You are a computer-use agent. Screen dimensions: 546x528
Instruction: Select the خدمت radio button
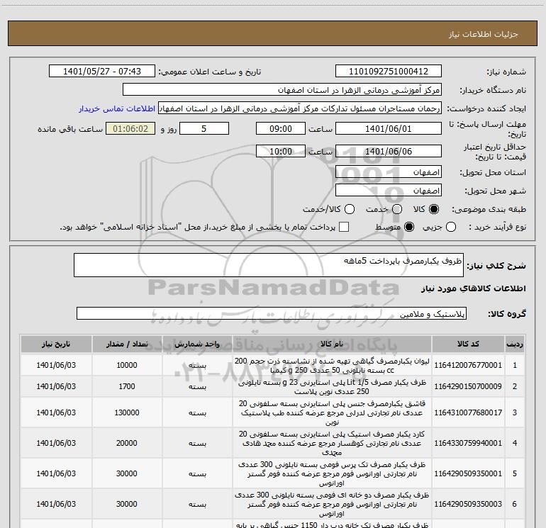pyautogui.click(x=397, y=209)
